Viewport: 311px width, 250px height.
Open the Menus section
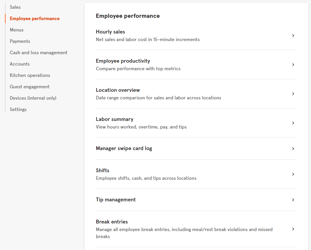coord(17,30)
